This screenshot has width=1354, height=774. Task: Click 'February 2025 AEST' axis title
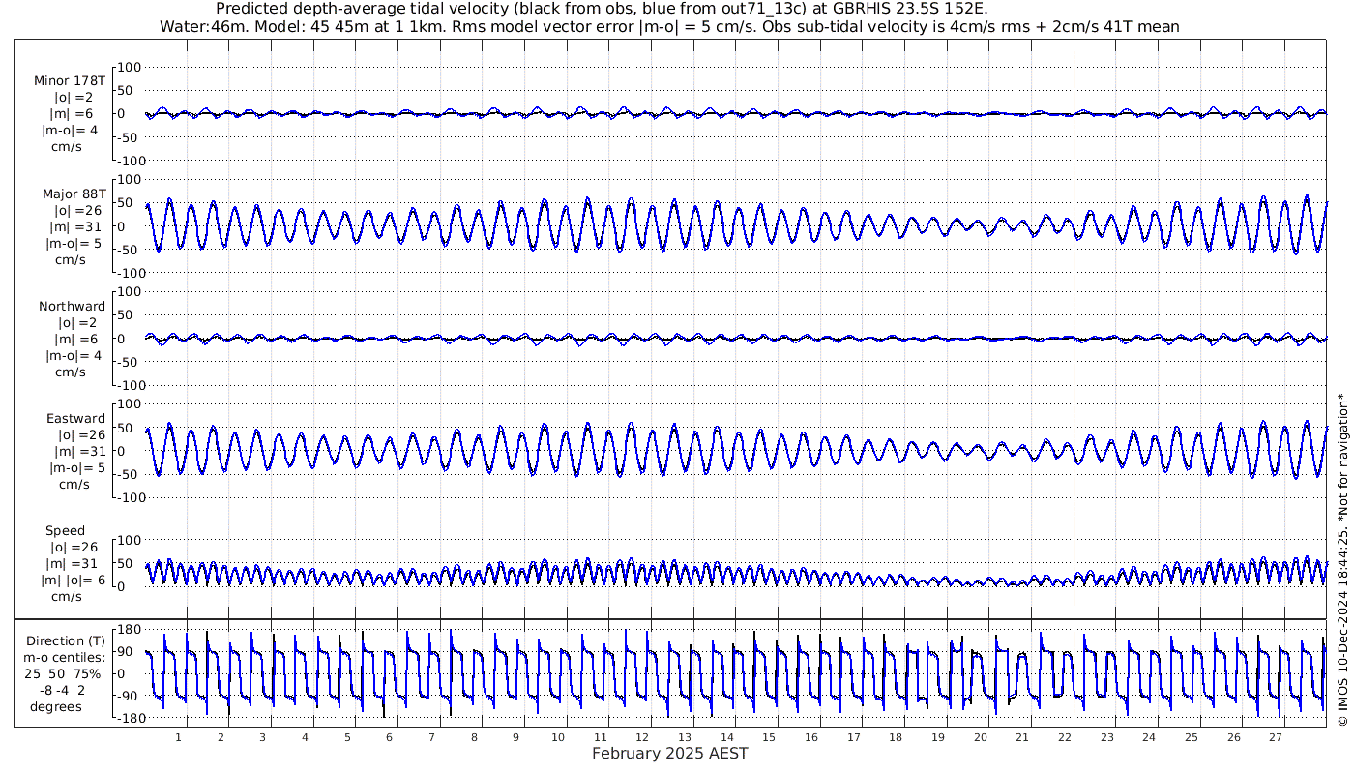pyautogui.click(x=670, y=753)
